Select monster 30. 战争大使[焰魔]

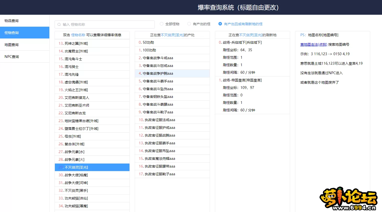(92, 175)
